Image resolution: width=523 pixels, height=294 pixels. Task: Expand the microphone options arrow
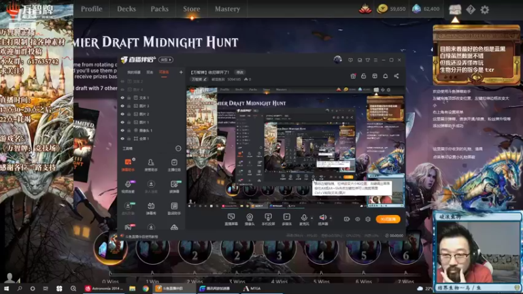(312, 218)
